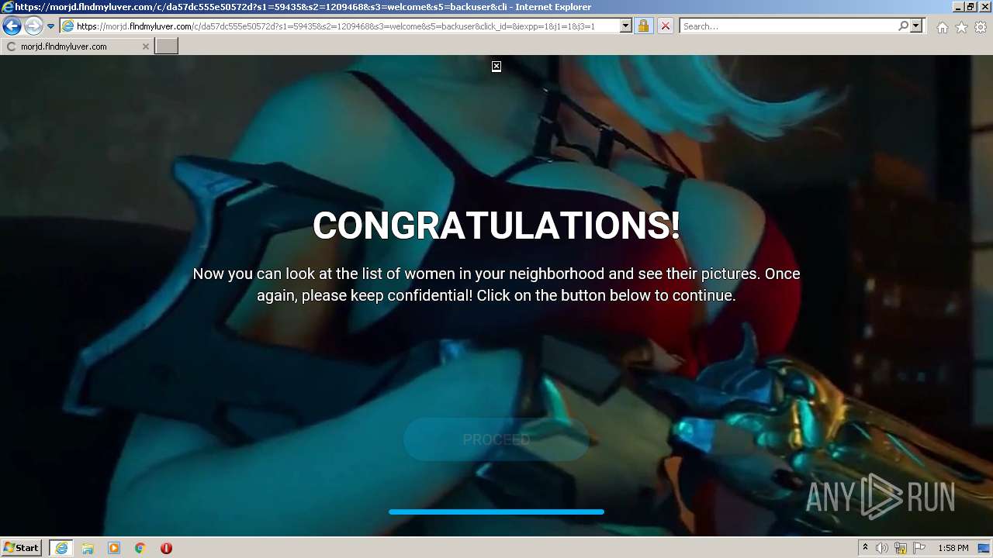Select the morjd.flndmyluver.com tab

[76, 46]
